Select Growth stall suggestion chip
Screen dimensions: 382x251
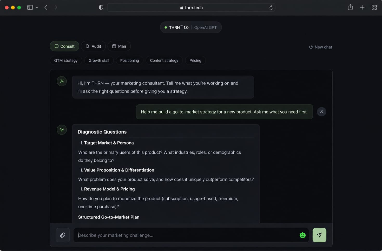pos(99,61)
